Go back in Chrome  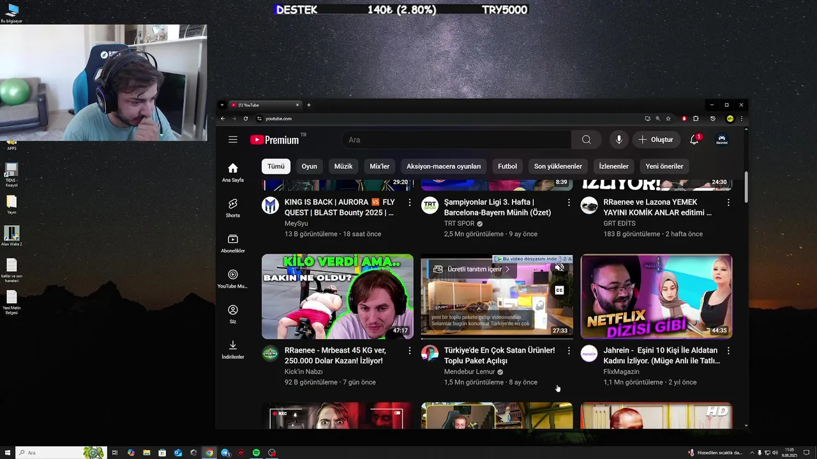pos(223,119)
